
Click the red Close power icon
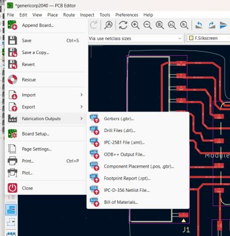[13, 188]
